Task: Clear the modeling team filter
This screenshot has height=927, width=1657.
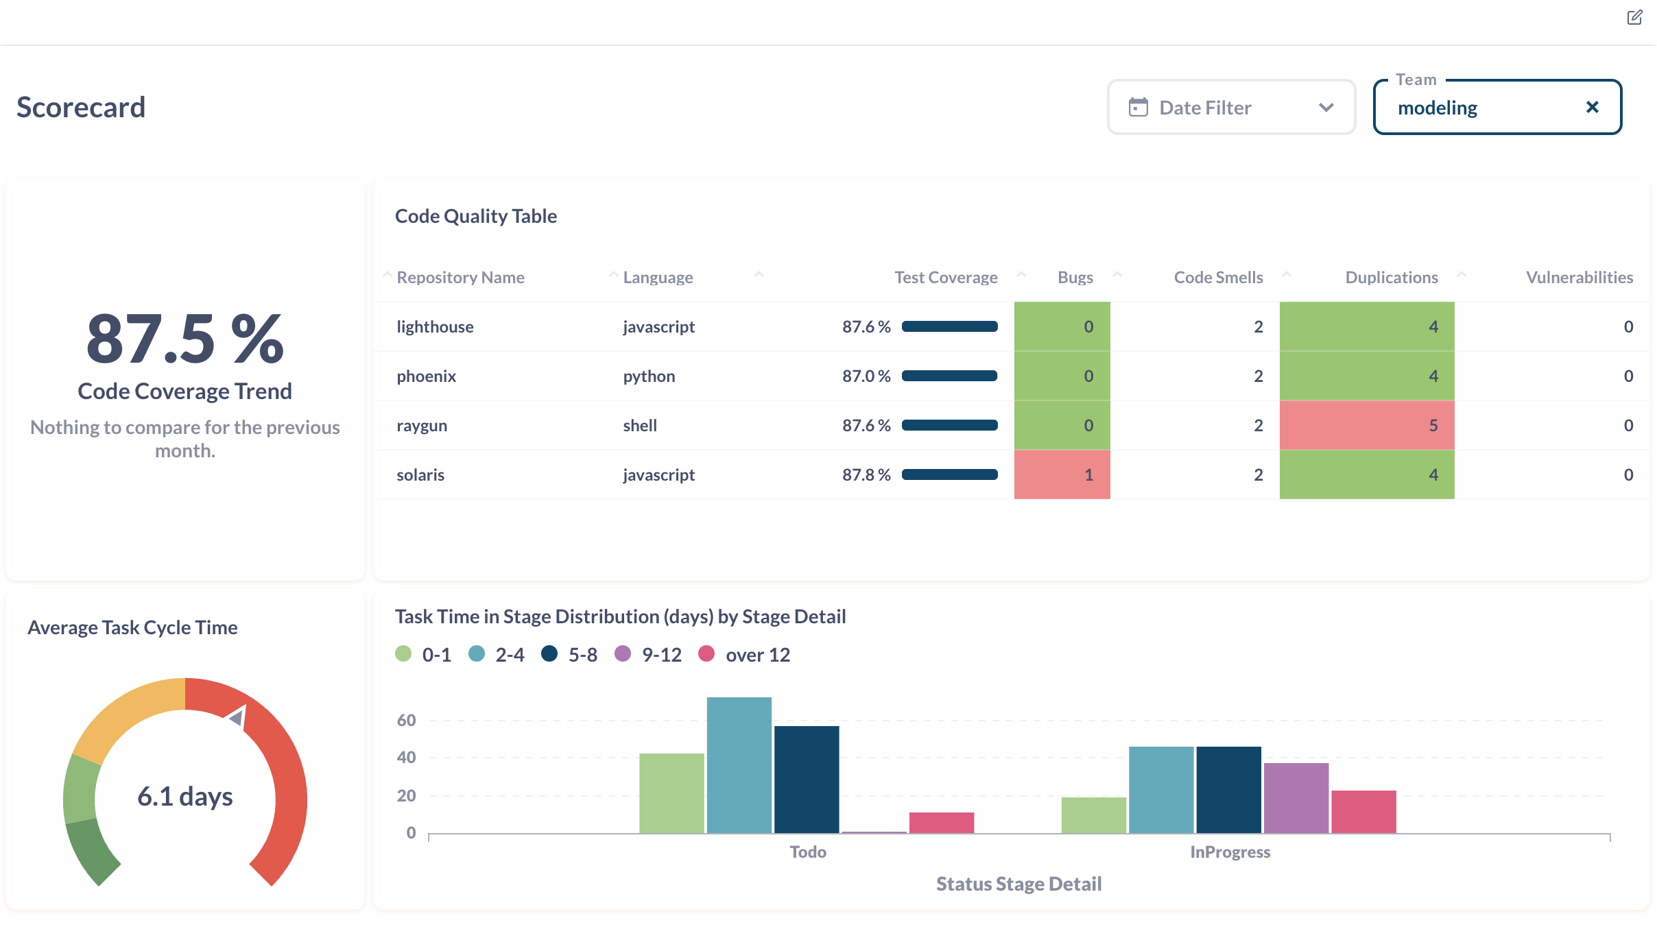Action: pos(1592,108)
